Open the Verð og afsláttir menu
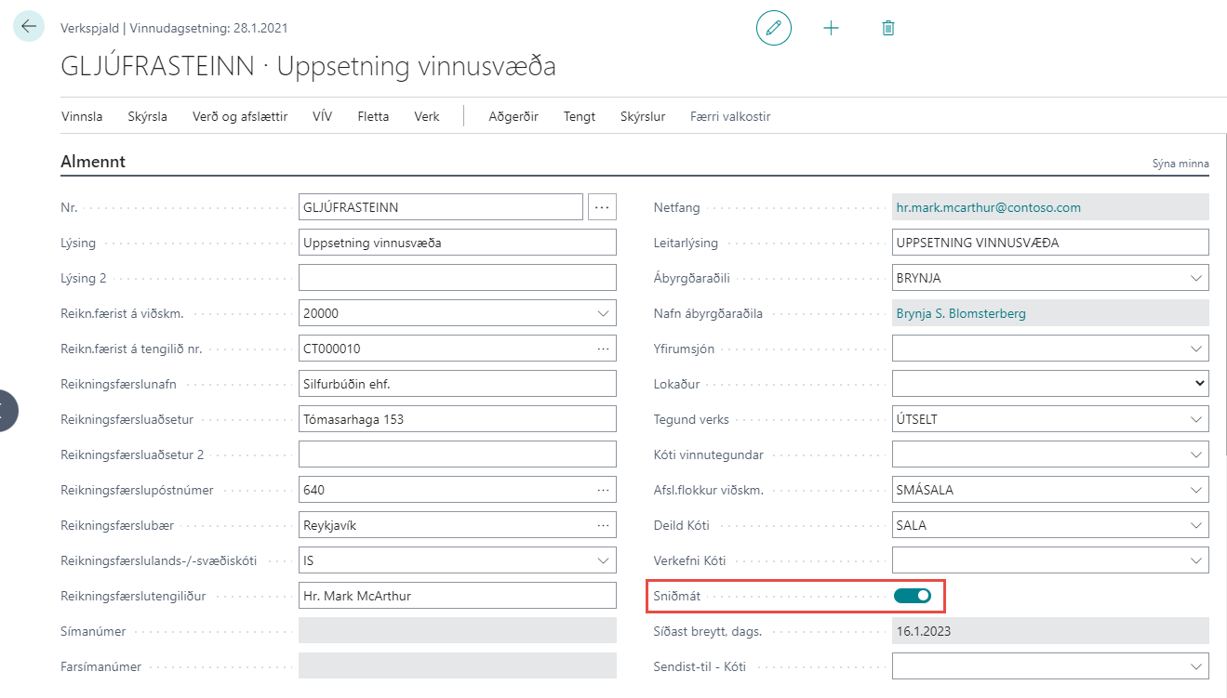This screenshot has width=1227, height=698. (x=240, y=116)
